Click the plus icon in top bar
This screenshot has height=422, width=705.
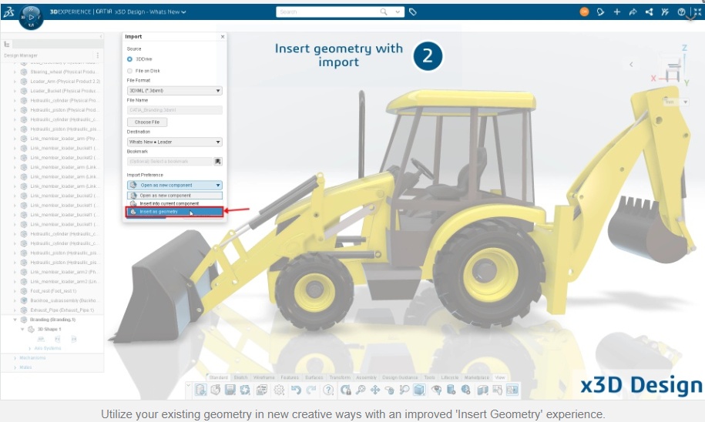pyautogui.click(x=617, y=12)
